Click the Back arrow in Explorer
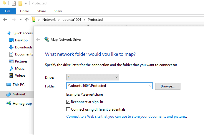 (5, 20)
